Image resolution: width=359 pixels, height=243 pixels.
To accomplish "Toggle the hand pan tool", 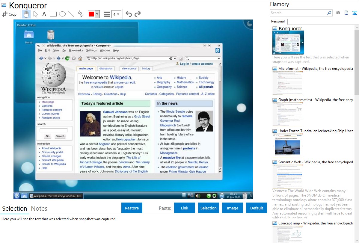I will [x=26, y=14].
